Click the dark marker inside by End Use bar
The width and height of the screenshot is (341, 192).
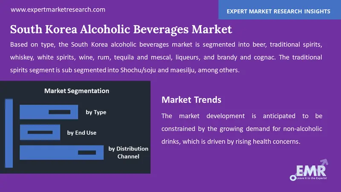(x=37, y=133)
